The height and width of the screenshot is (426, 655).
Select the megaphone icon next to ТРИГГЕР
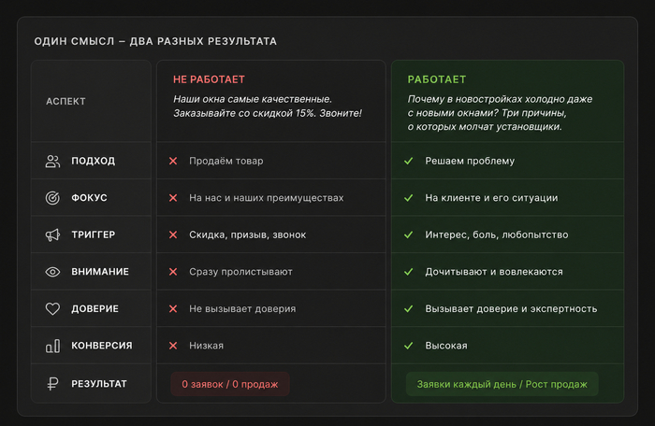(52, 234)
